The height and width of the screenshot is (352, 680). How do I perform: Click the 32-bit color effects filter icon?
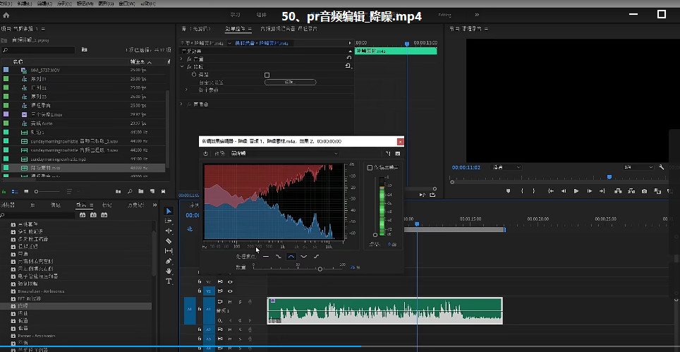point(93,214)
